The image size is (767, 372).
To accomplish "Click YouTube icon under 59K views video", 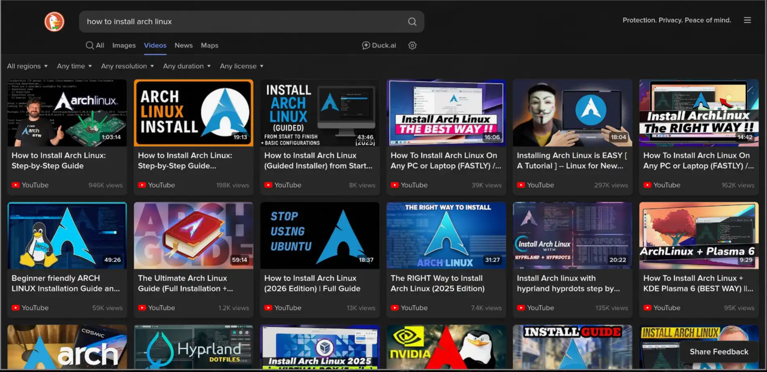I will coord(15,308).
